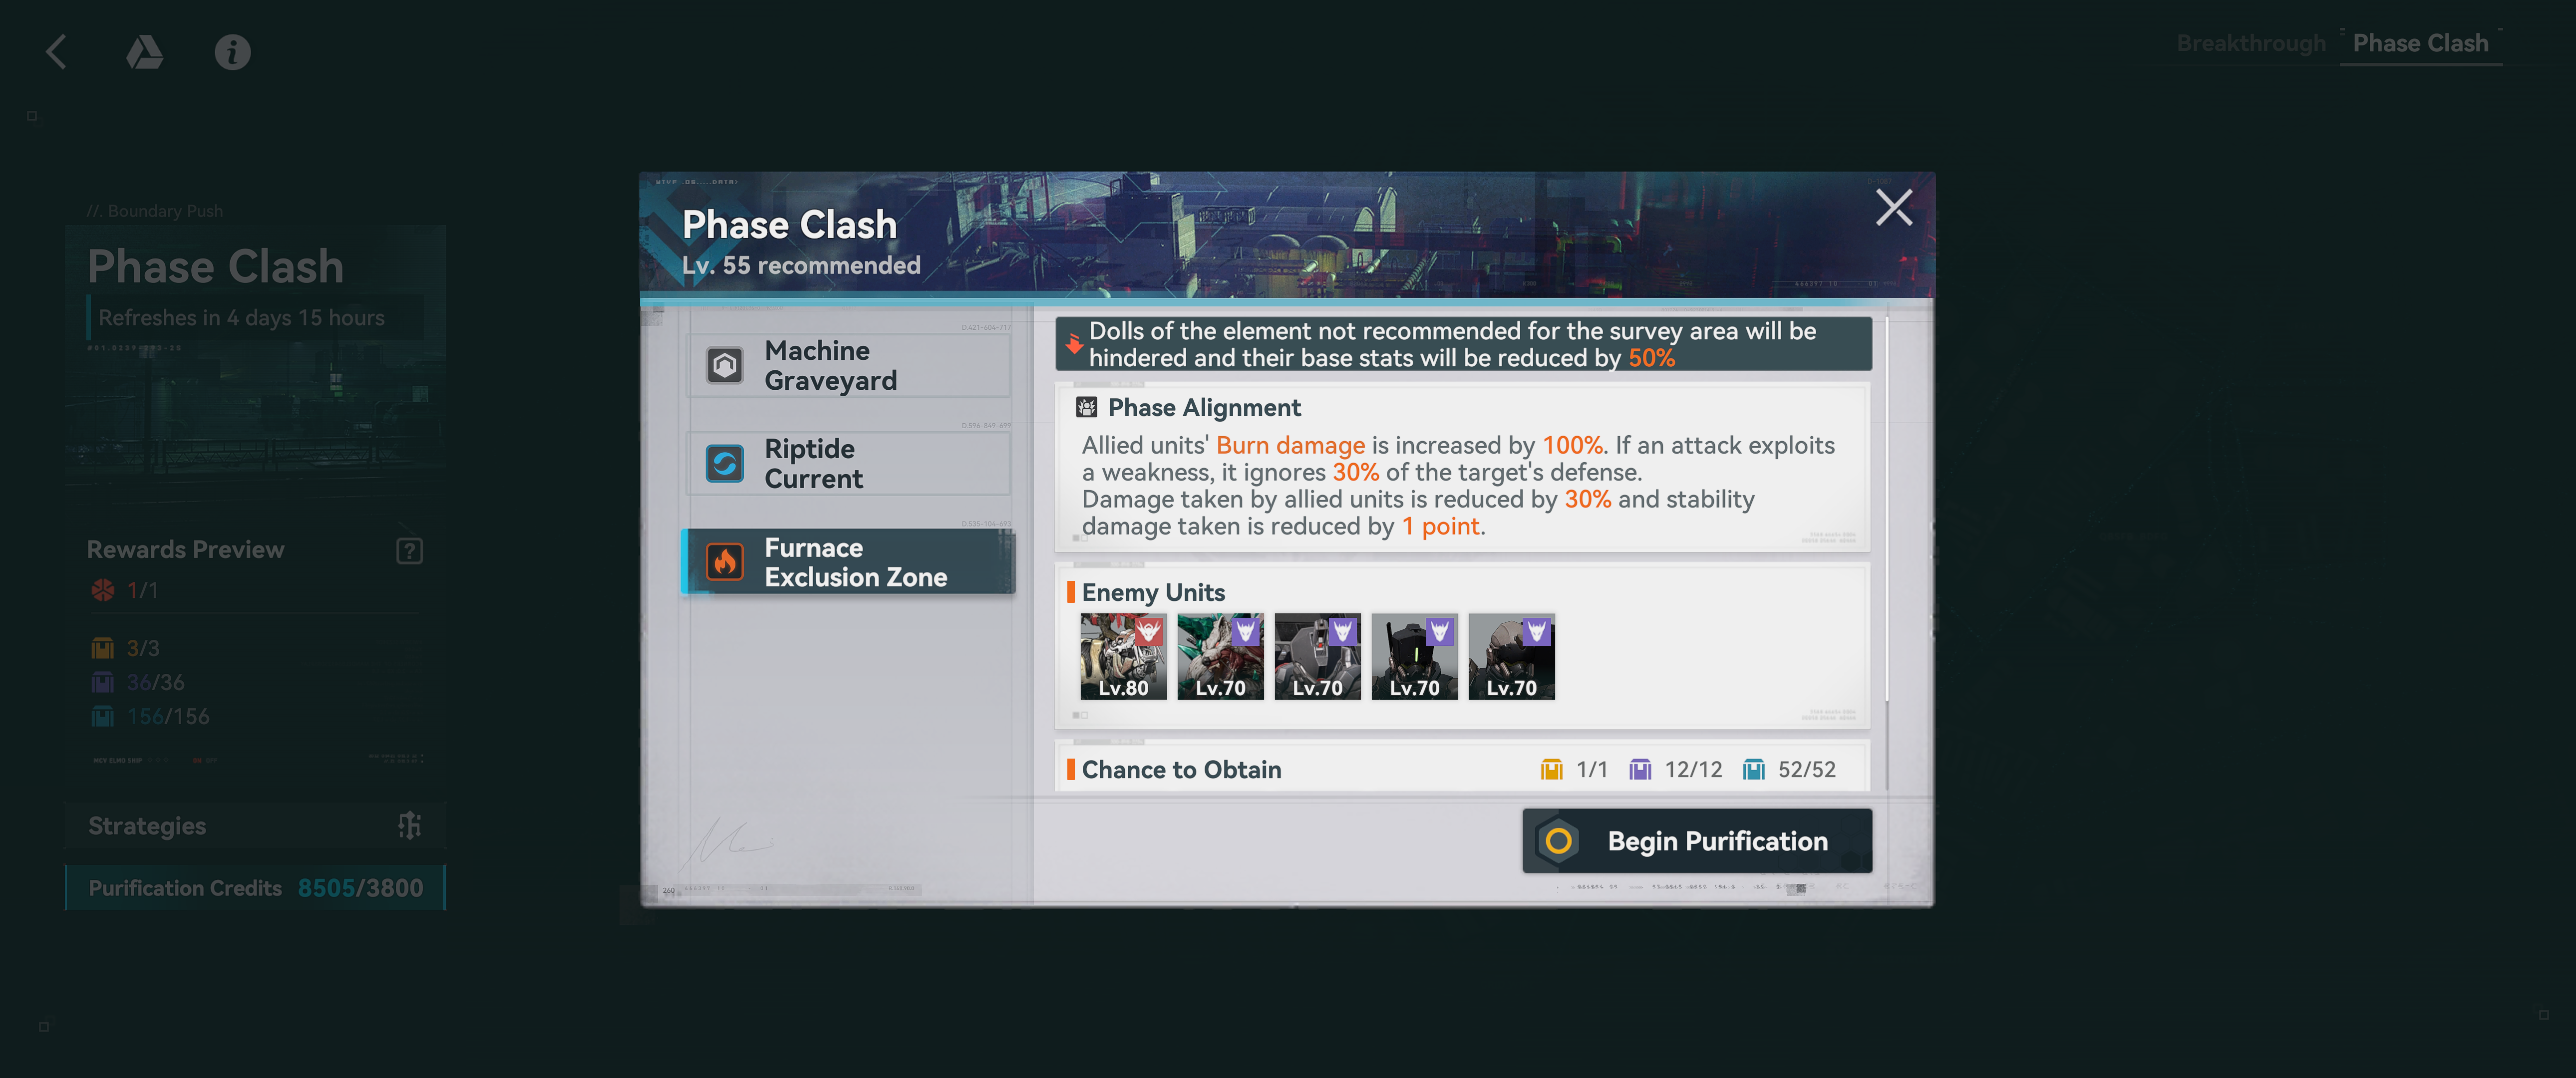The height and width of the screenshot is (1078, 2576).
Task: Click the back arrow icon
Action: click(x=56, y=52)
